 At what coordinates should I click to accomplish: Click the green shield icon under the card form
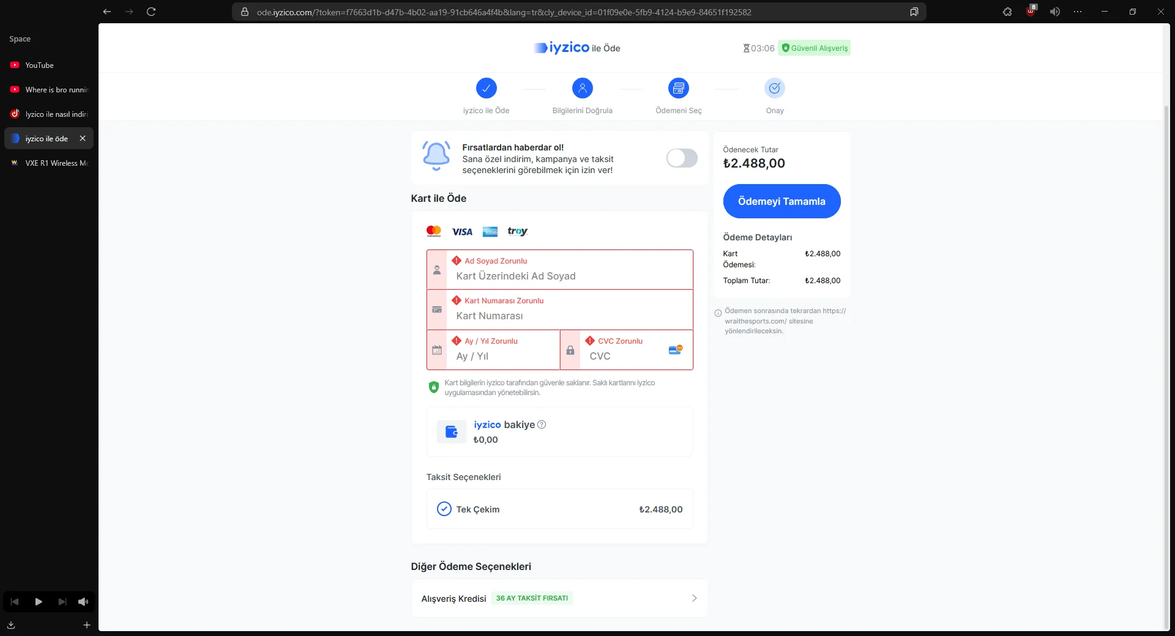(x=434, y=387)
